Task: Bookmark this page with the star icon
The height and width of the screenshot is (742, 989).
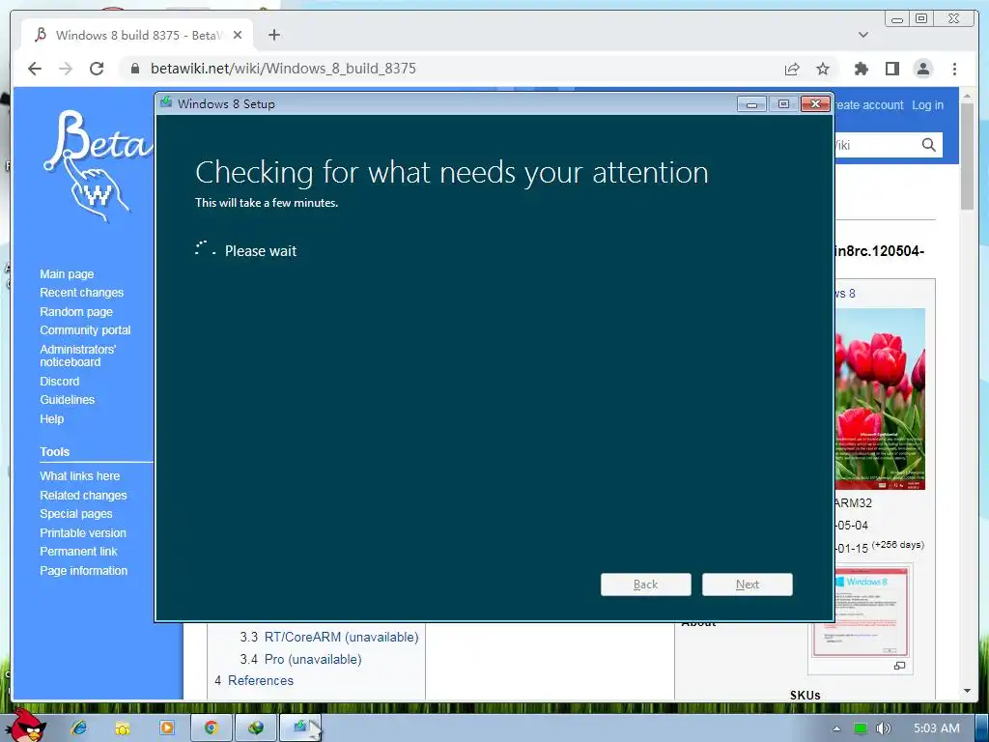Action: point(823,69)
